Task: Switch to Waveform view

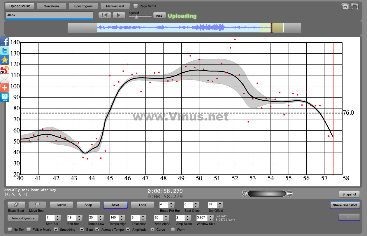Action: [52, 6]
